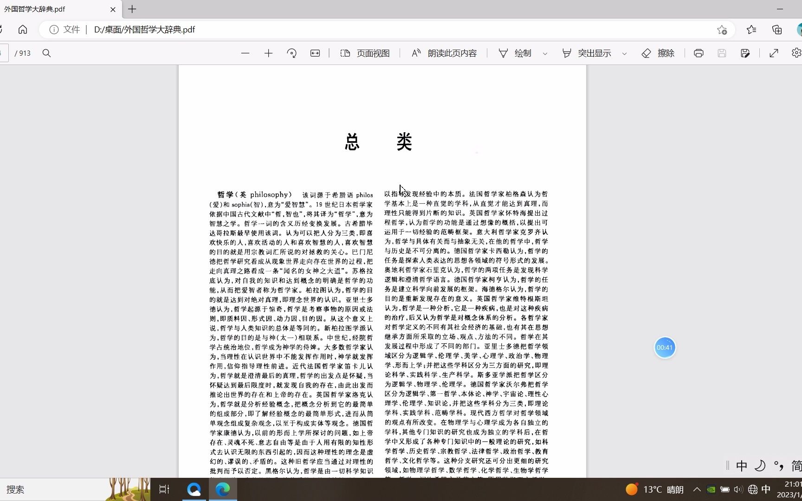Open the volume control
Image resolution: width=802 pixels, height=501 pixels.
738,489
